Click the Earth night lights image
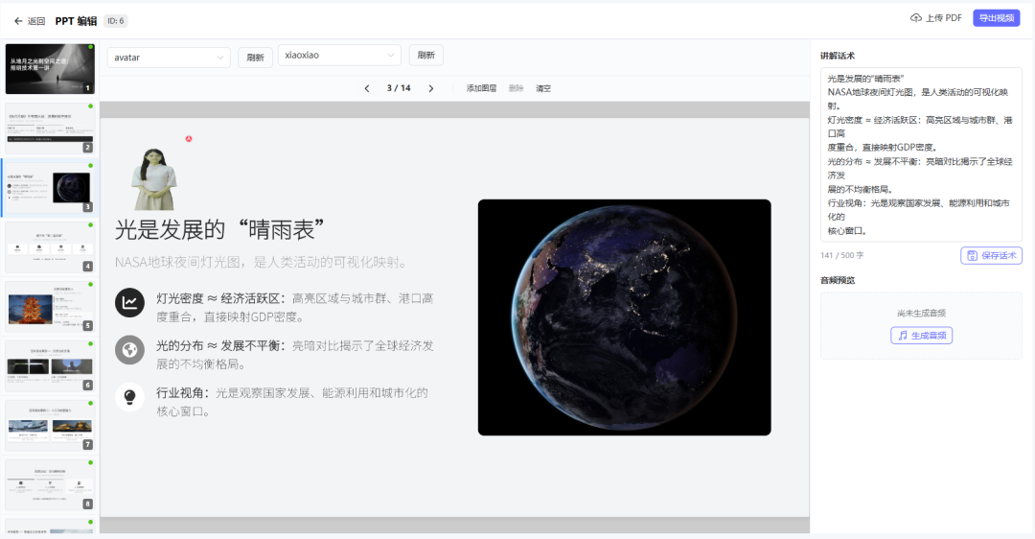Image resolution: width=1035 pixels, height=539 pixels. [625, 317]
